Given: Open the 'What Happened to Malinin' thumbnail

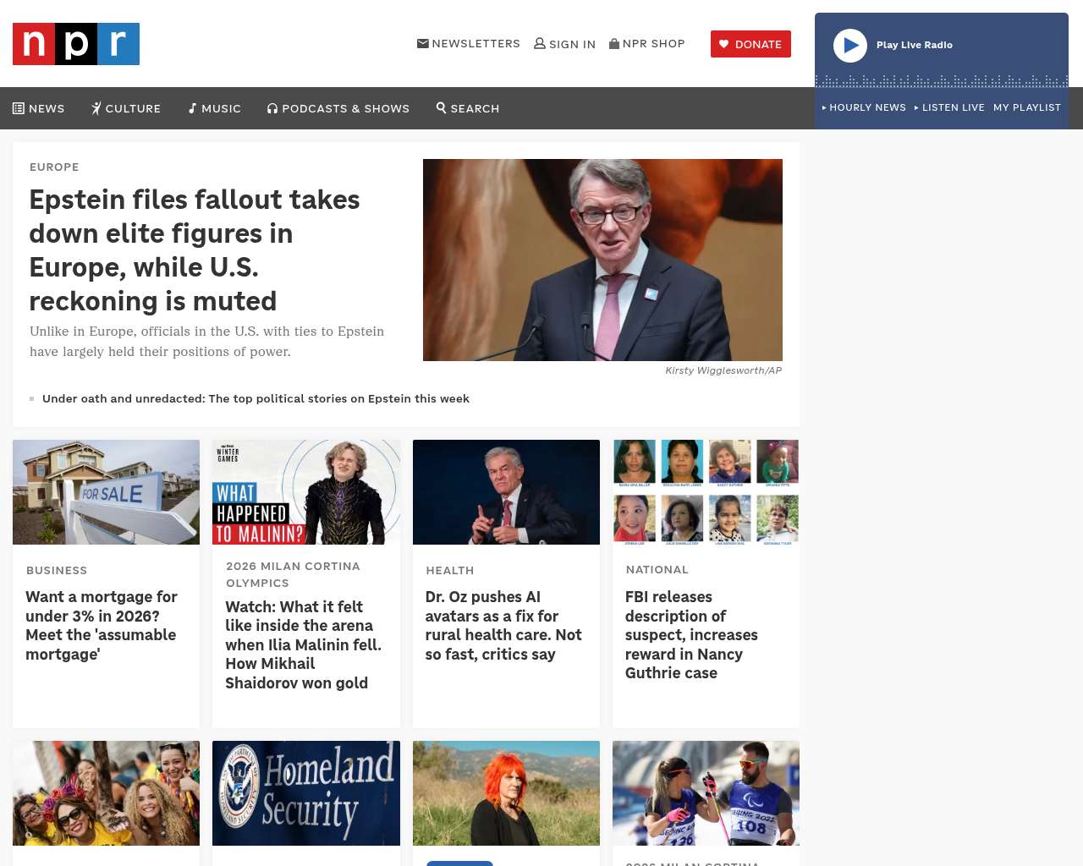Looking at the screenshot, I should click(305, 492).
